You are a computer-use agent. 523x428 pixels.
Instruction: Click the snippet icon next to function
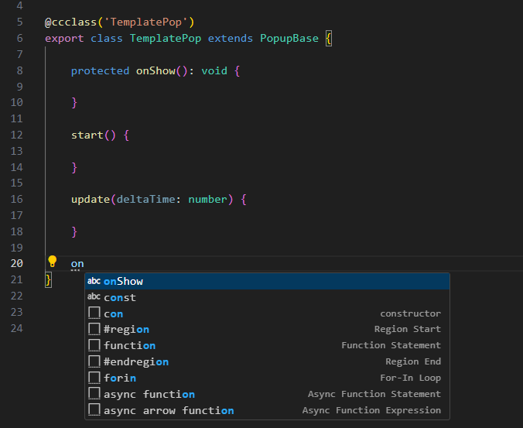pos(94,346)
